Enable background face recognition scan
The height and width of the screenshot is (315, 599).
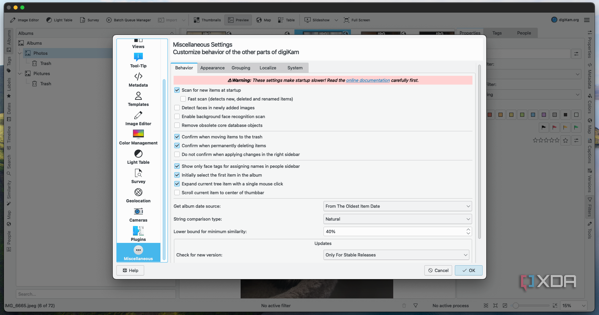tap(177, 116)
